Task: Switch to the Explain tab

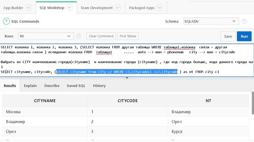Action: (x=30, y=86)
